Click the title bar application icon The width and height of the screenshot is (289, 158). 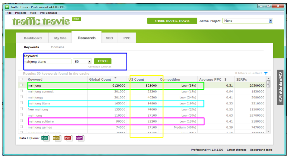(7, 7)
